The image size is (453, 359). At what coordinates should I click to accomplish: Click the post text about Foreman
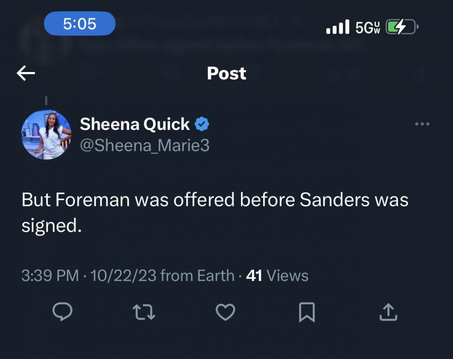coord(215,212)
